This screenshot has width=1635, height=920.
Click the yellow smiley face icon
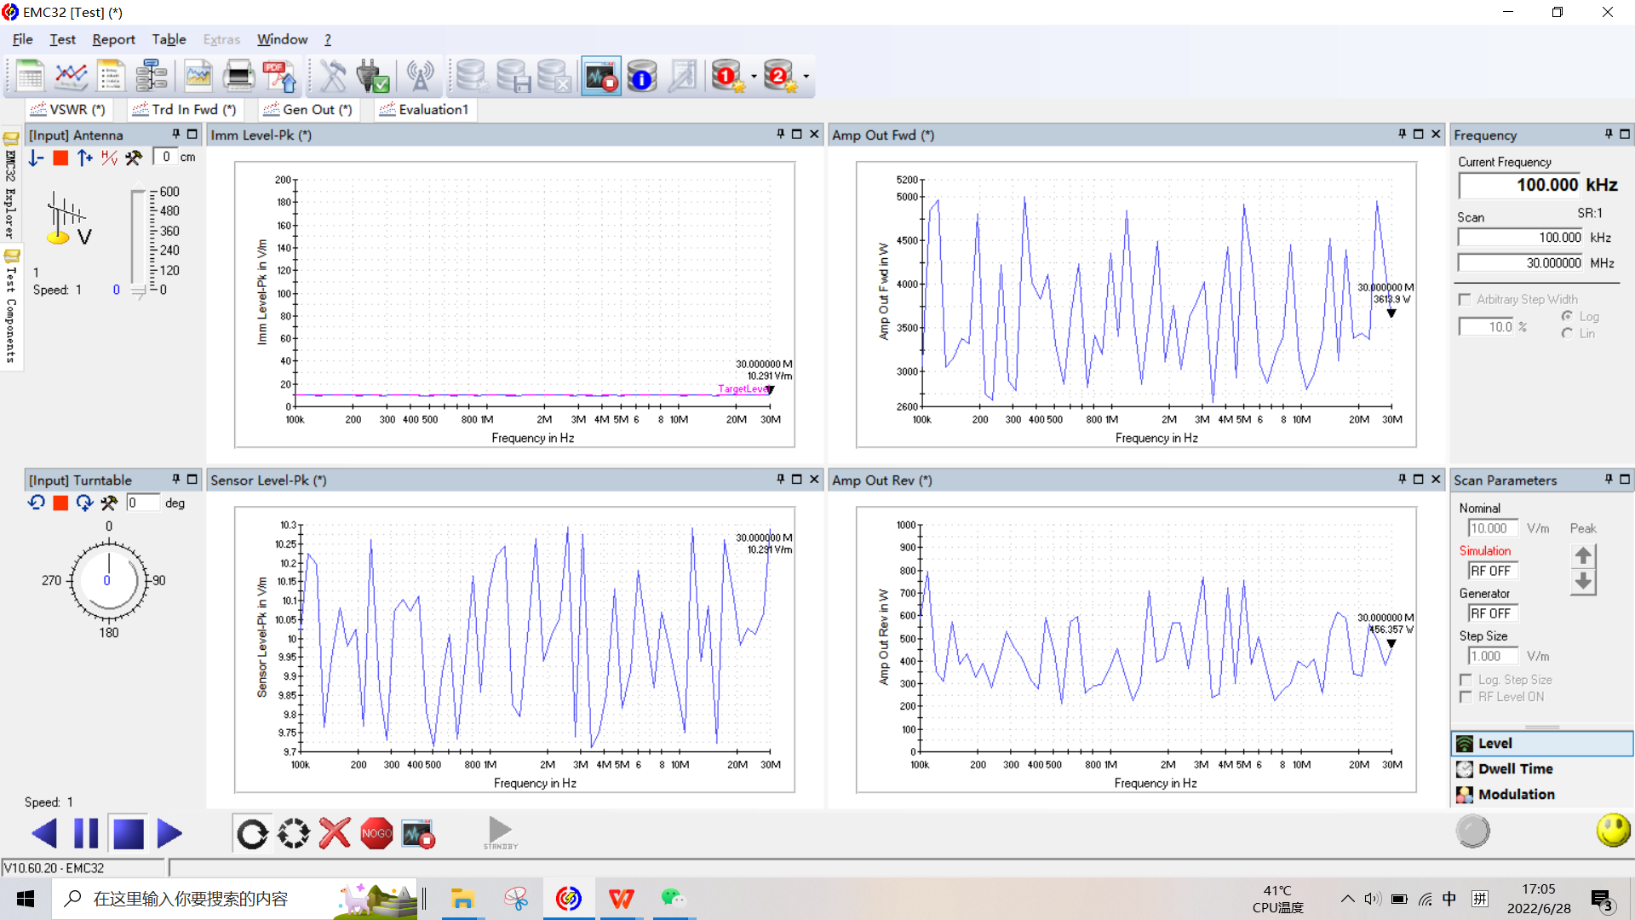click(1613, 831)
